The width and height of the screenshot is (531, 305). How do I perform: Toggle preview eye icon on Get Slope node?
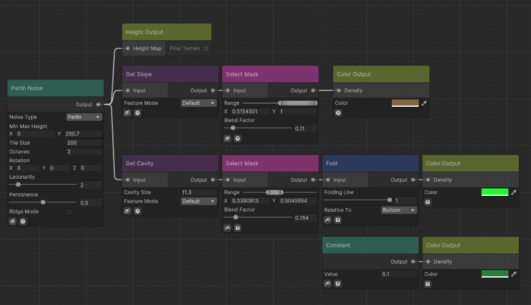pos(128,113)
